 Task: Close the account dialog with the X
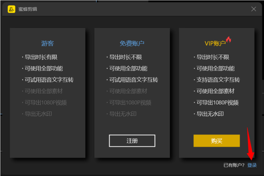click(254, 9)
